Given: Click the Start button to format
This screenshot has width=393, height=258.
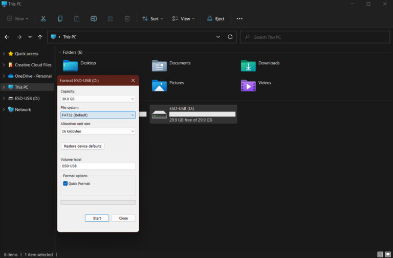Looking at the screenshot, I should (x=97, y=218).
